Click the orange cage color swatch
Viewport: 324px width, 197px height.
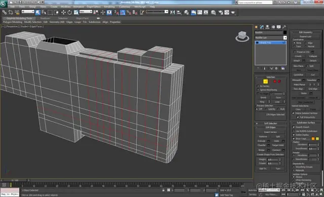click(x=313, y=139)
